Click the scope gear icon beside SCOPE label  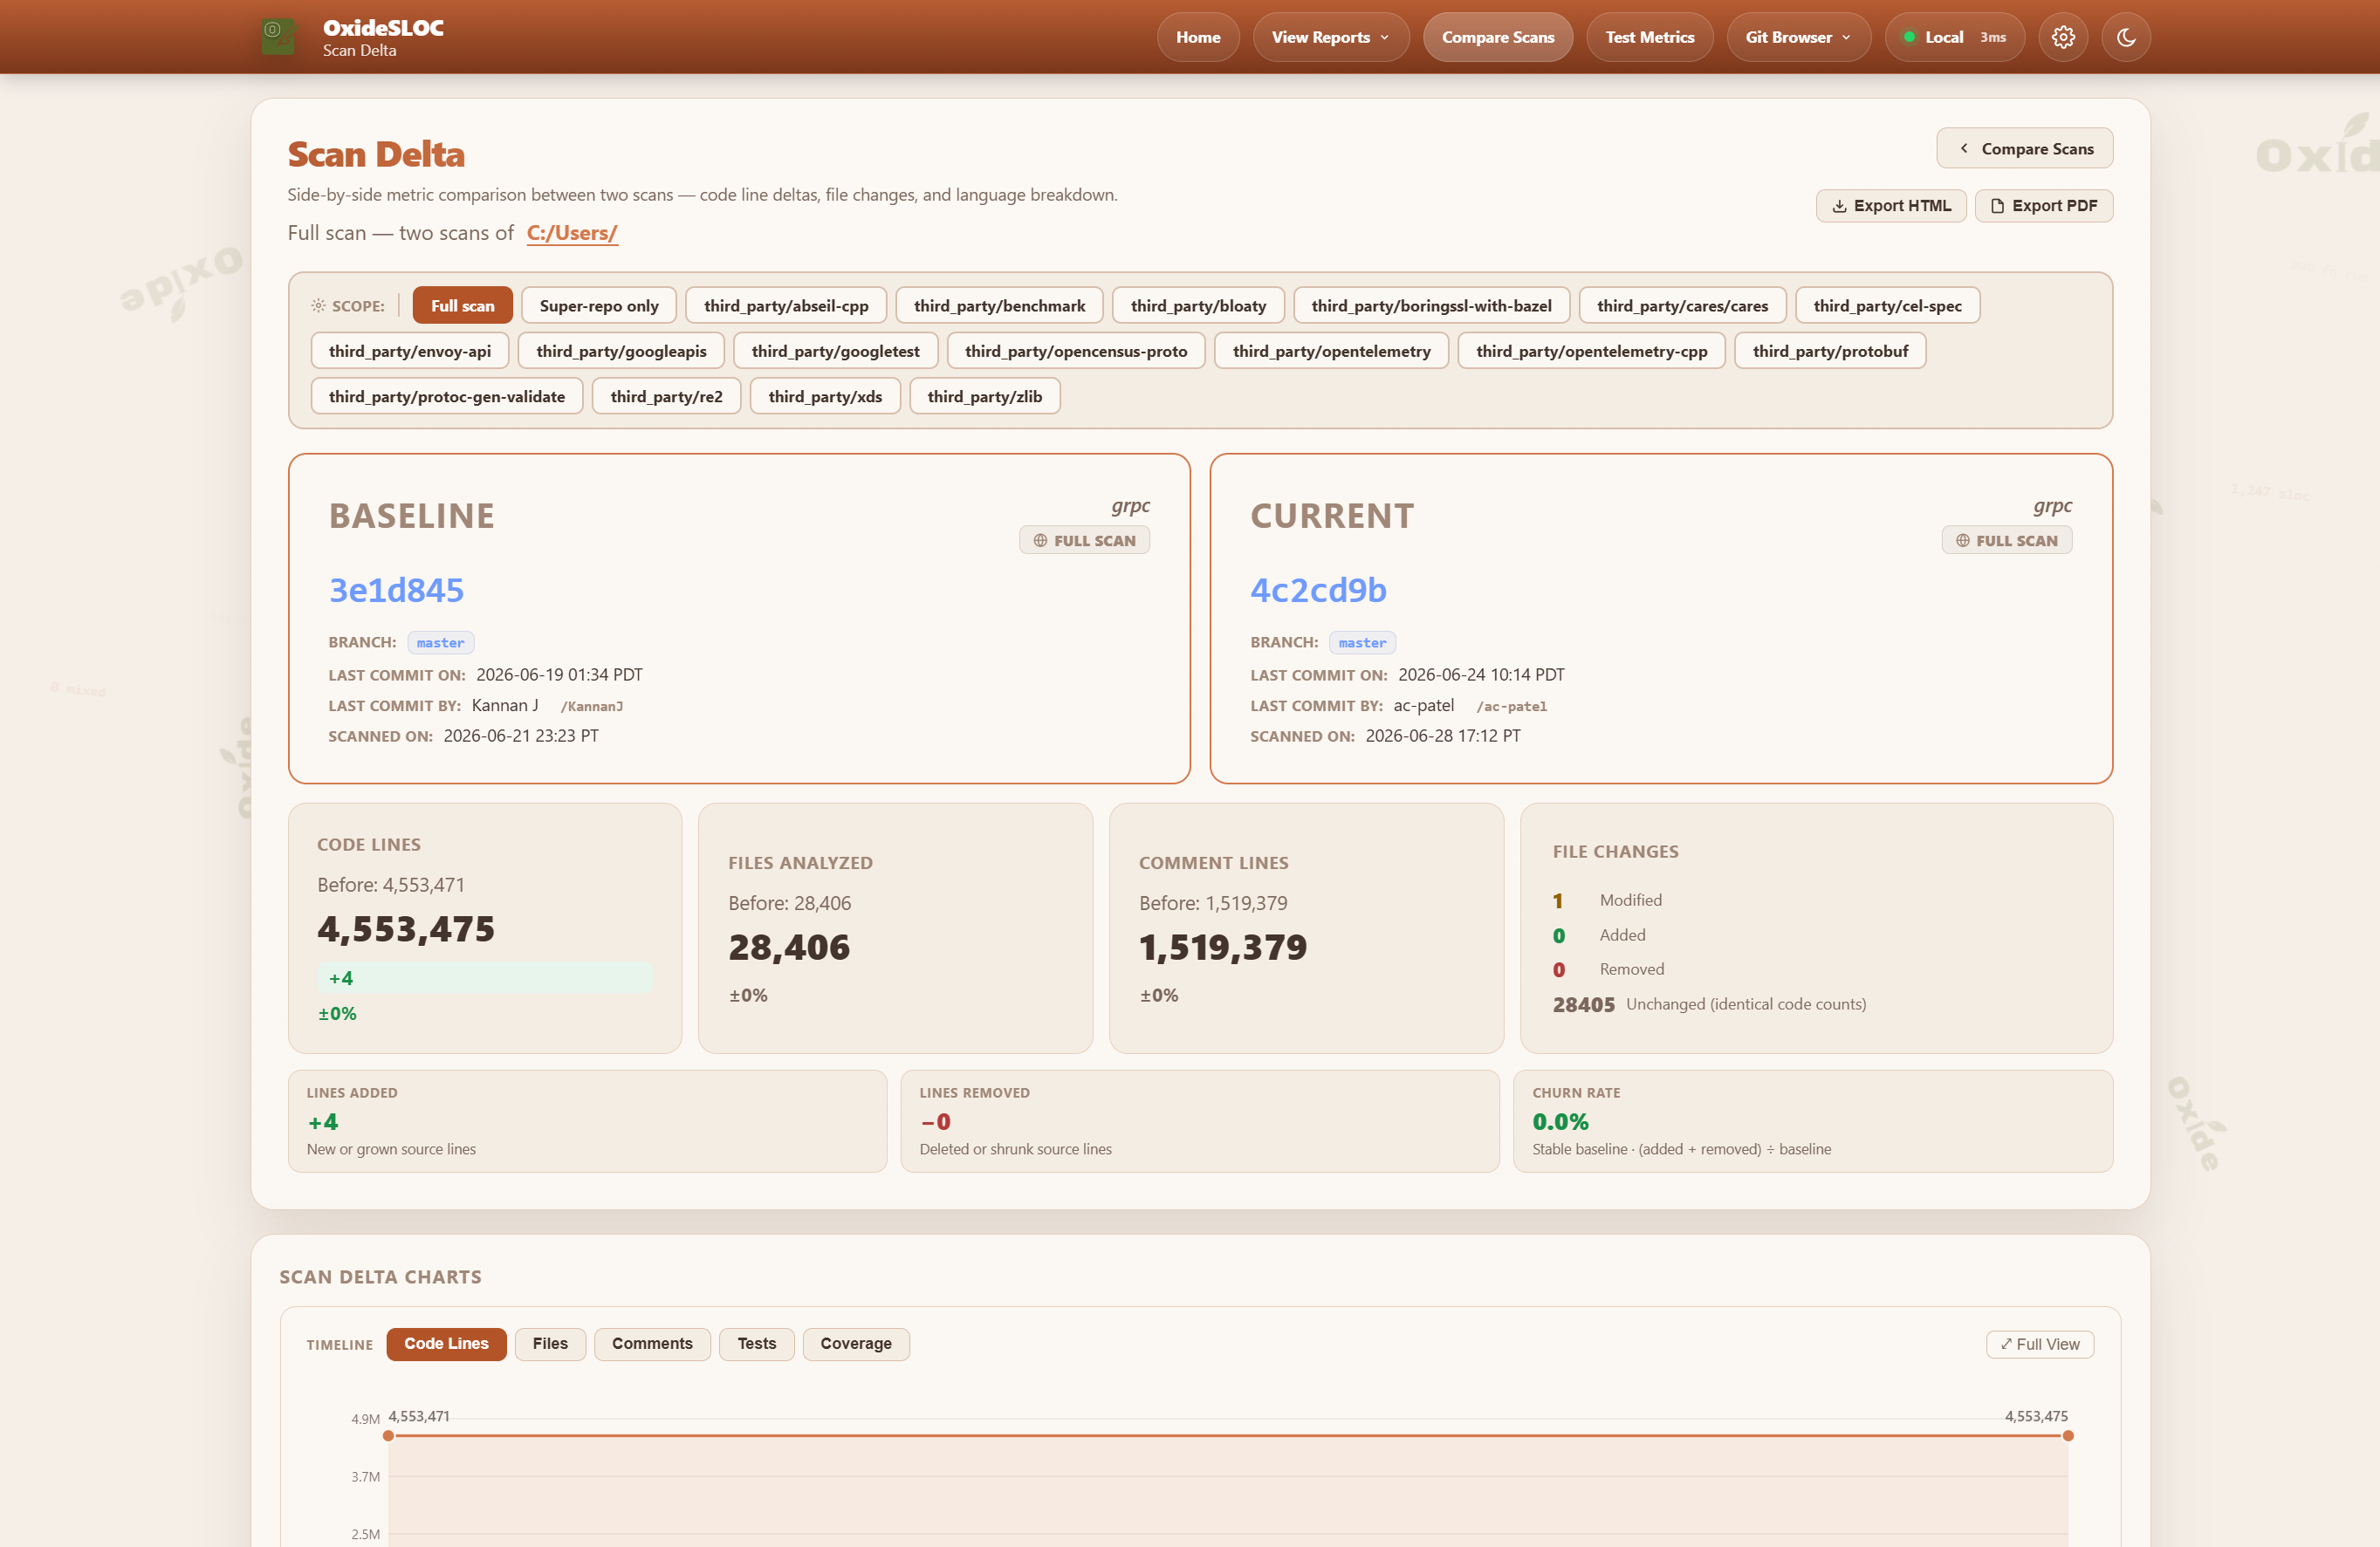tap(318, 306)
